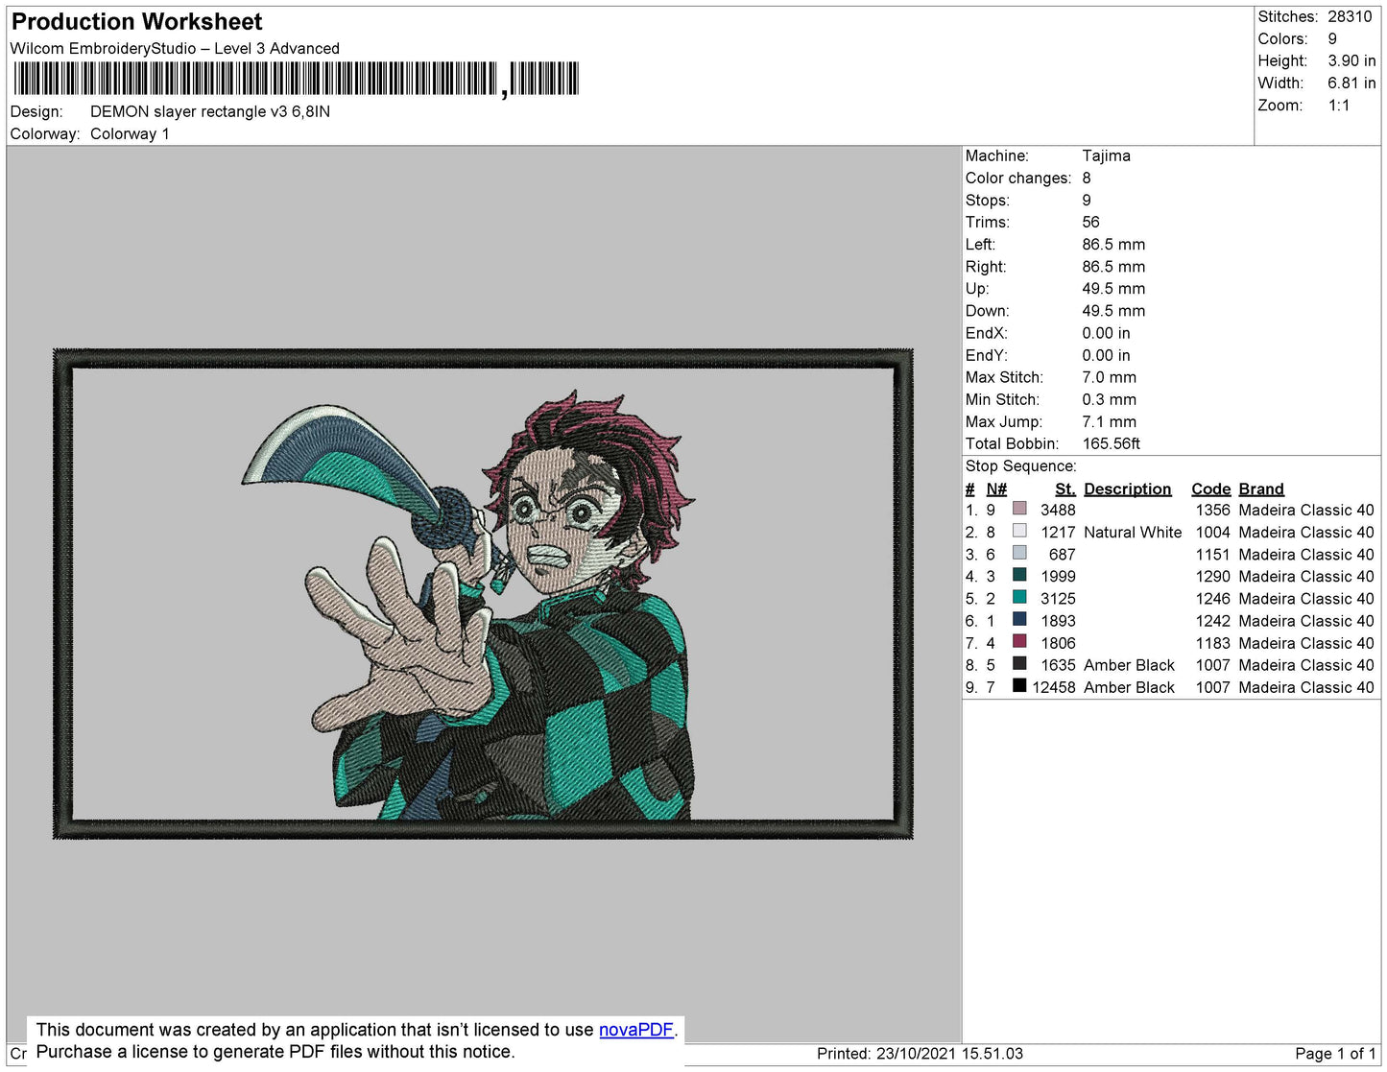The image size is (1387, 1072).
Task: Click the Colorway 1 label
Action: coord(130,133)
